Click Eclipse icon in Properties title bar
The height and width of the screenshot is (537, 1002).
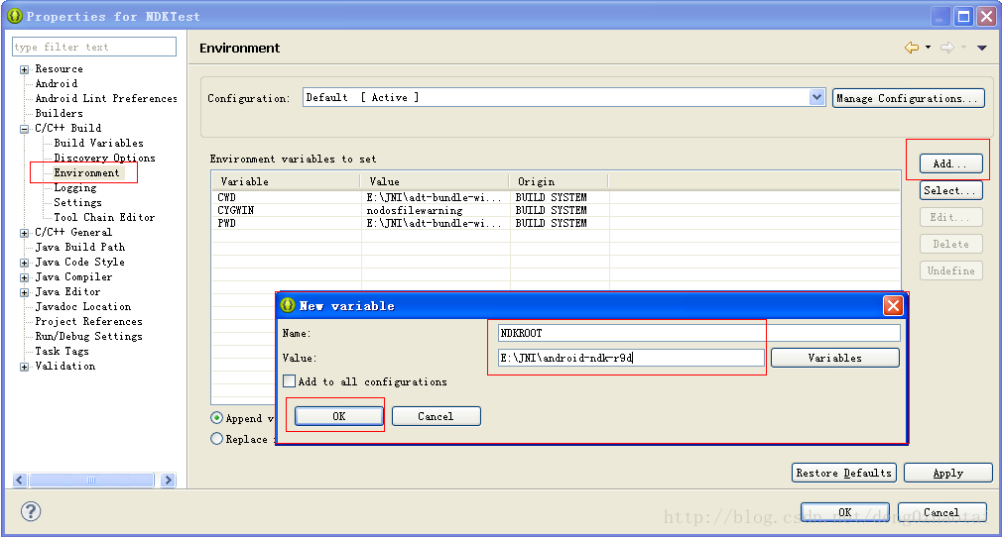[15, 16]
